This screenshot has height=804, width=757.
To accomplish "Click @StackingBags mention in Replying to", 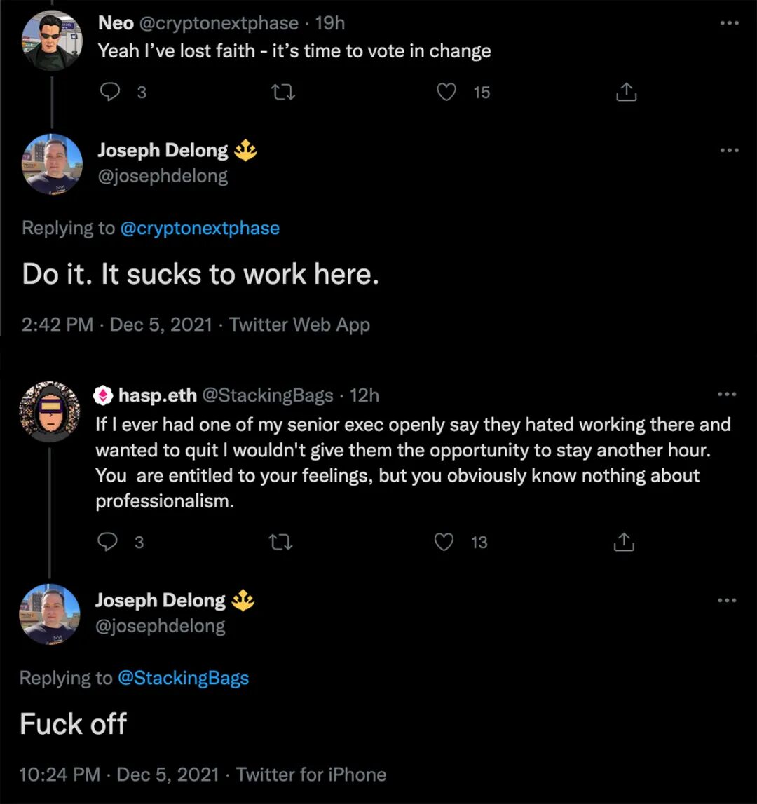I will point(182,678).
